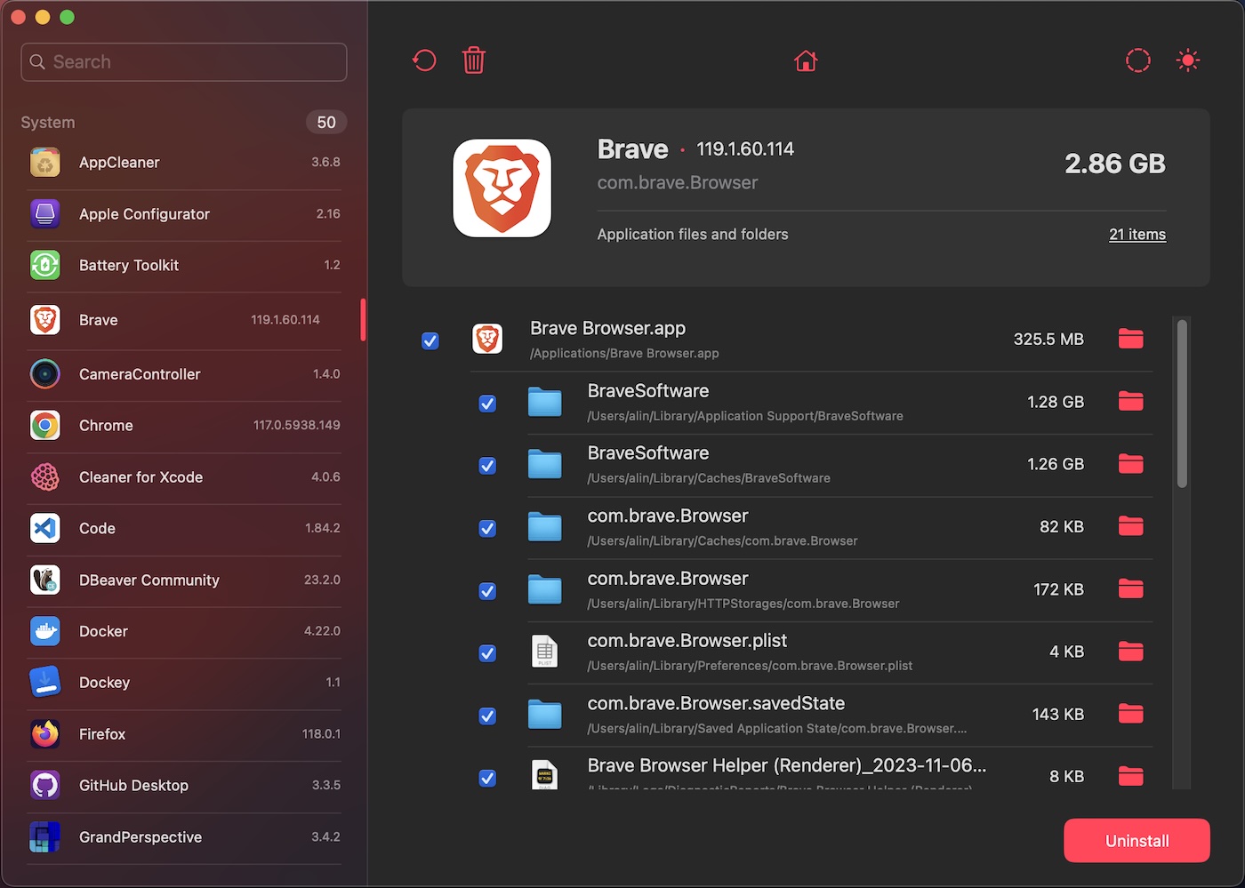Image resolution: width=1245 pixels, height=888 pixels.
Task: Select Cleaner for Xcode in the sidebar
Action: [x=184, y=477]
